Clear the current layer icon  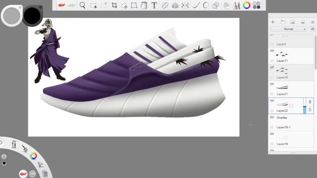303,22
